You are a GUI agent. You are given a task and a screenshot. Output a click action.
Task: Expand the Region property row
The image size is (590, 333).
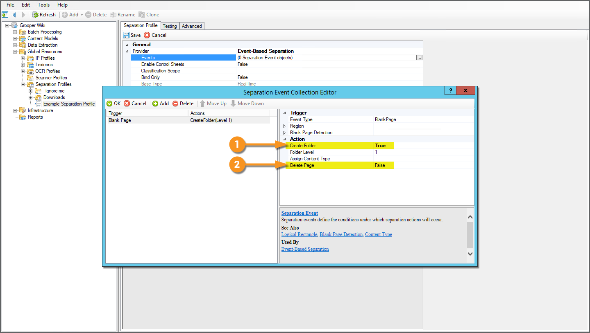[x=285, y=126]
